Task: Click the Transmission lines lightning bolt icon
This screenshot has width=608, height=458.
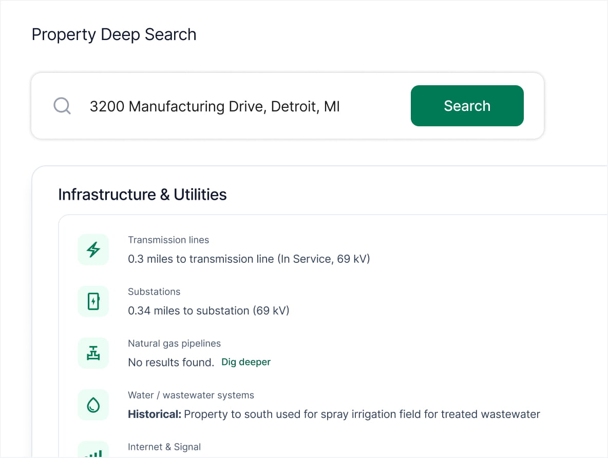Action: (93, 250)
